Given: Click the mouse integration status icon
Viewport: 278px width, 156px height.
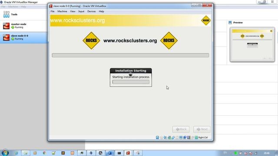Looking at the screenshot, I should point(192,137).
